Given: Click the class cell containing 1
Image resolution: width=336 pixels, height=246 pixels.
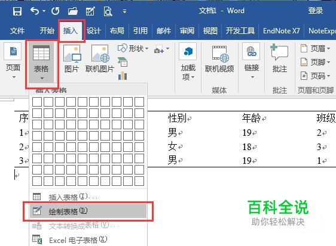Looking at the screenshot, I should pyautogui.click(x=319, y=161).
